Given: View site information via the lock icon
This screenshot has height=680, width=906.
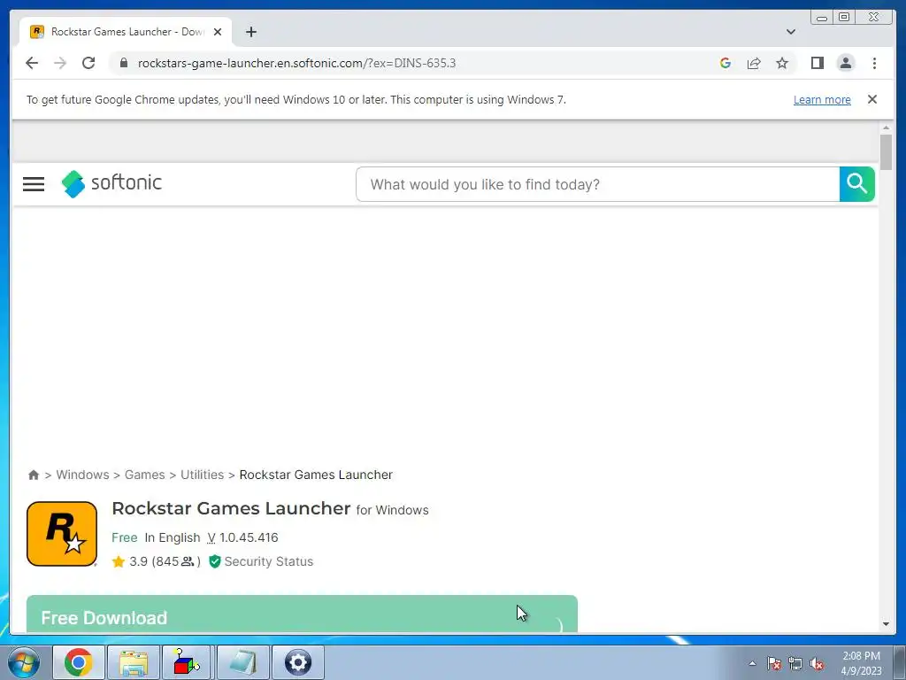Looking at the screenshot, I should 123,63.
